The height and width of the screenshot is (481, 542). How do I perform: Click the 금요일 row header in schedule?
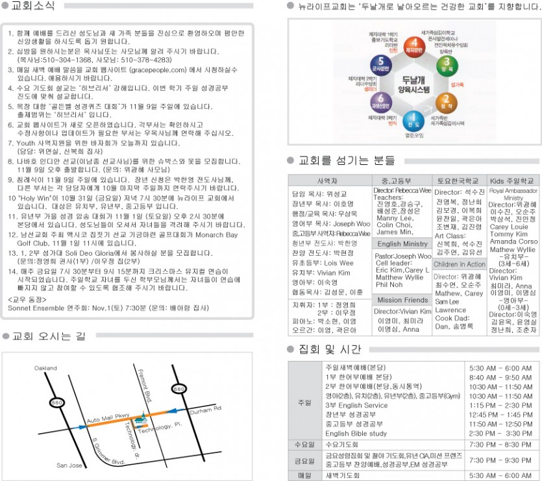tap(304, 461)
